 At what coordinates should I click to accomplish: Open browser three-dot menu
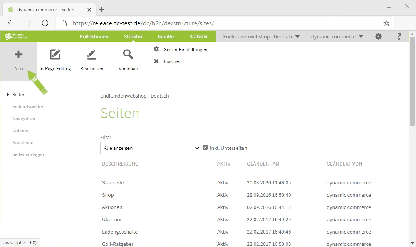click(404, 23)
